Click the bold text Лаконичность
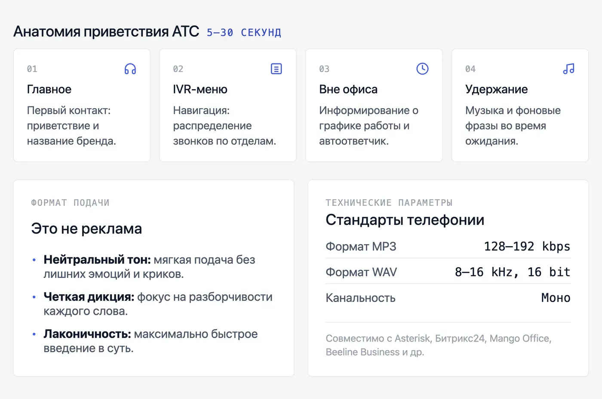The width and height of the screenshot is (602, 399). coord(87,334)
